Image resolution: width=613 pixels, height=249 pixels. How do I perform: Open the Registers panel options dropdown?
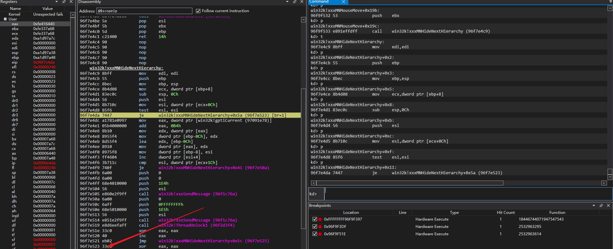coord(57,2)
